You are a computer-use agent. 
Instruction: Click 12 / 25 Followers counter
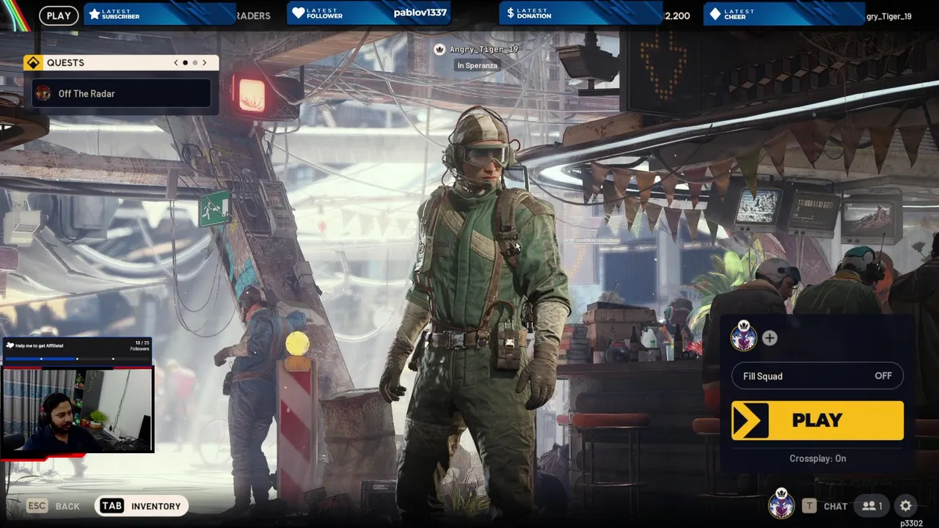pyautogui.click(x=139, y=345)
